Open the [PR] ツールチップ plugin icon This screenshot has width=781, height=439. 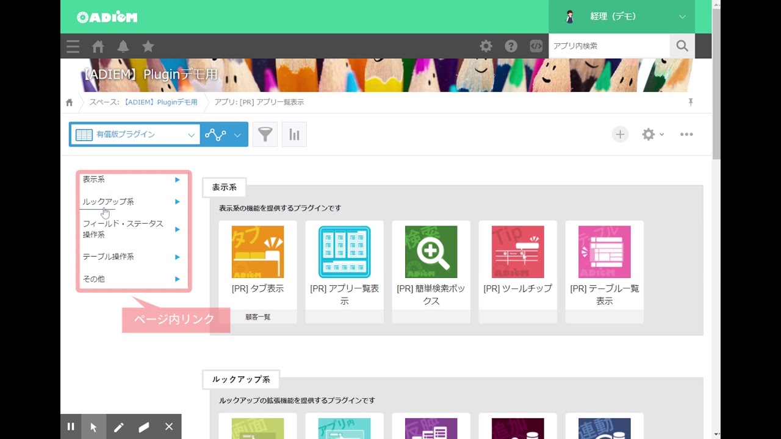pyautogui.click(x=517, y=252)
